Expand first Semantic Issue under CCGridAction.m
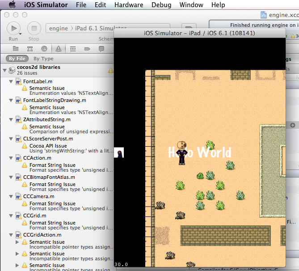This screenshot has width=299, height=271. pyautogui.click(x=18, y=242)
